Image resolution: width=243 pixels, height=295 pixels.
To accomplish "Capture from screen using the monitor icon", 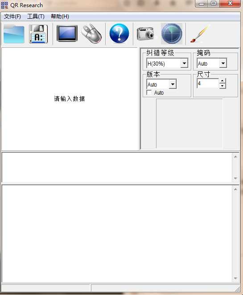I will tap(67, 33).
